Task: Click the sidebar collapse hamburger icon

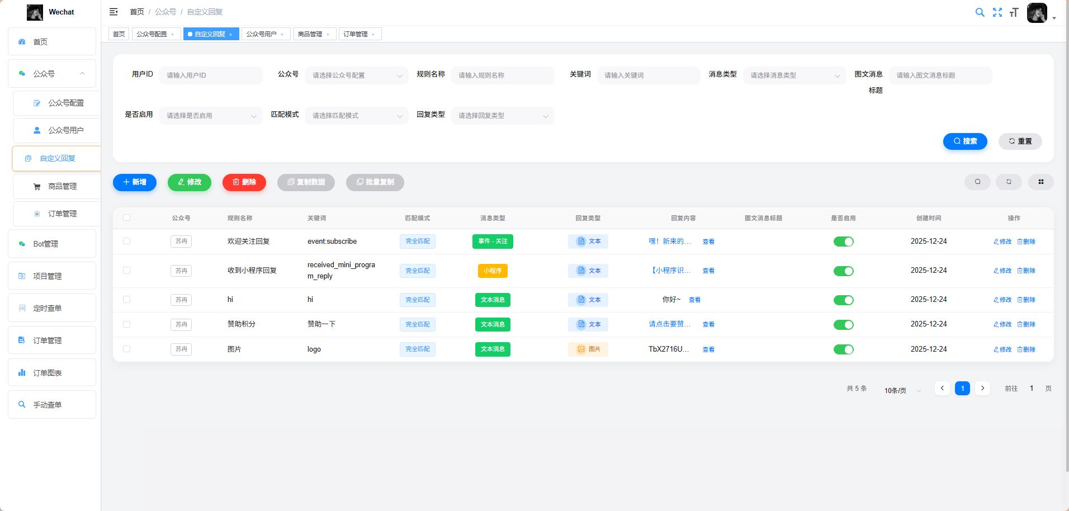Action: point(113,12)
